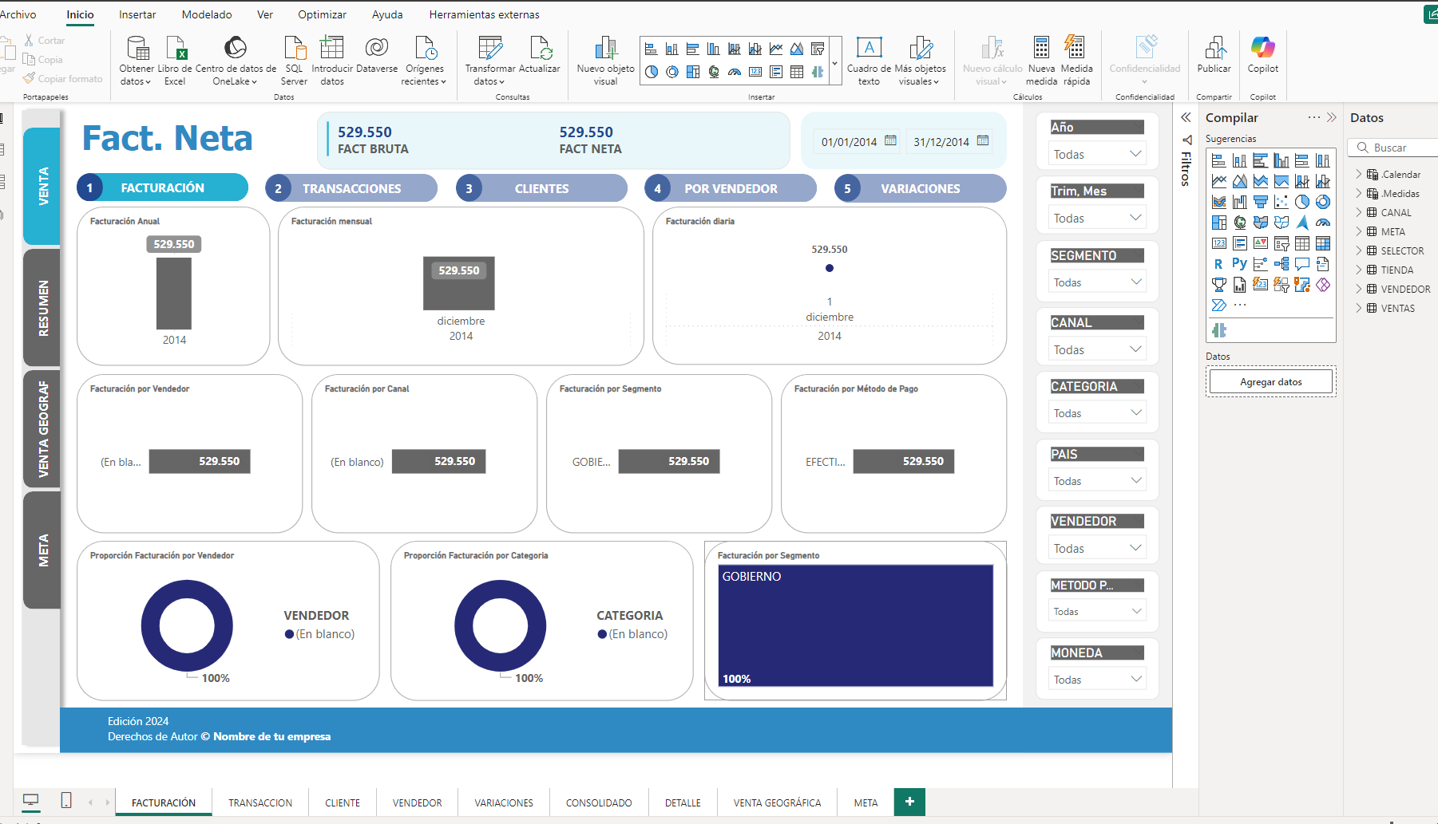Click the Agregar datos button
Screen dimensions: 1438x824
pos(1270,382)
